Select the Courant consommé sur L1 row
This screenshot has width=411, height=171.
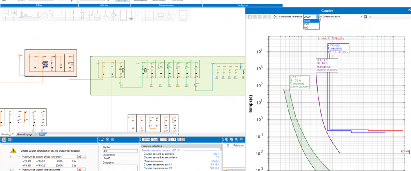182,165
